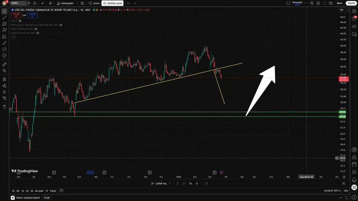Open chart settings hexagon icon
Viewport: 358px width, 201px height.
318,3
